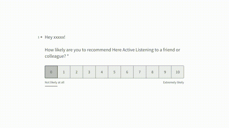Click the word 'colleague?' in the question

pyautogui.click(x=55, y=56)
